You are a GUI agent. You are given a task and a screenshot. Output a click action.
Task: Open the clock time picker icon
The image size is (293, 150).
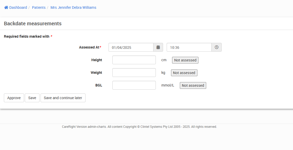pos(217,47)
